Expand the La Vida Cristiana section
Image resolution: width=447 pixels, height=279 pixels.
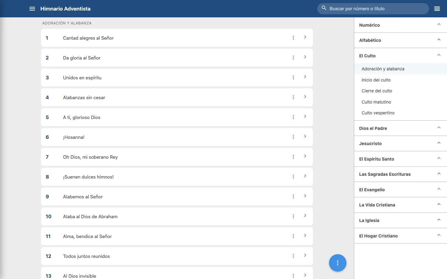coord(400,205)
